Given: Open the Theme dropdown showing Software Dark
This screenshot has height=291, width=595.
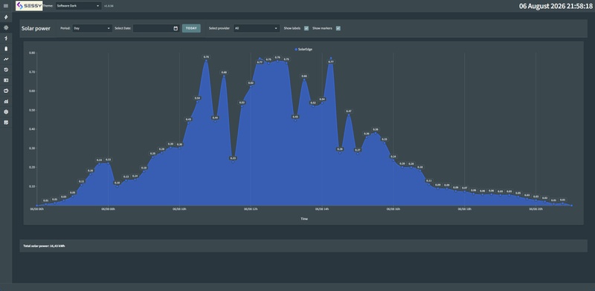Looking at the screenshot, I should coord(78,6).
